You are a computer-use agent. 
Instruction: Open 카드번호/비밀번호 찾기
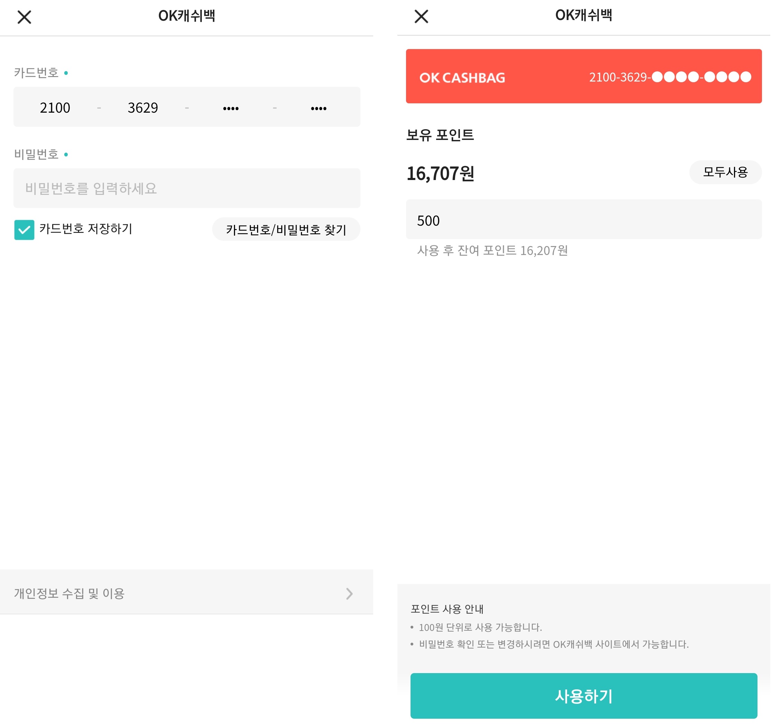[286, 230]
